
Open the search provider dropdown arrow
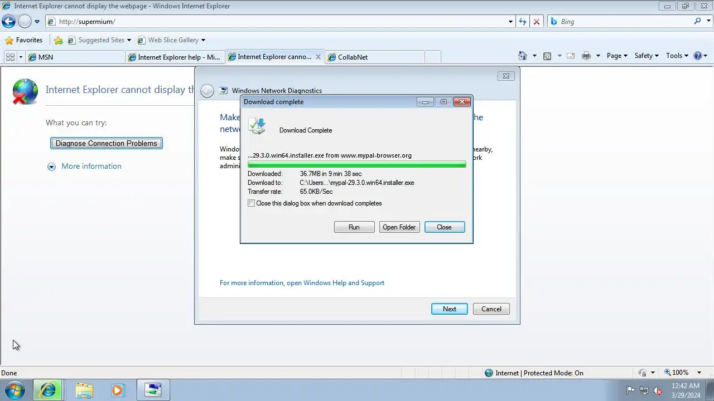tap(708, 22)
